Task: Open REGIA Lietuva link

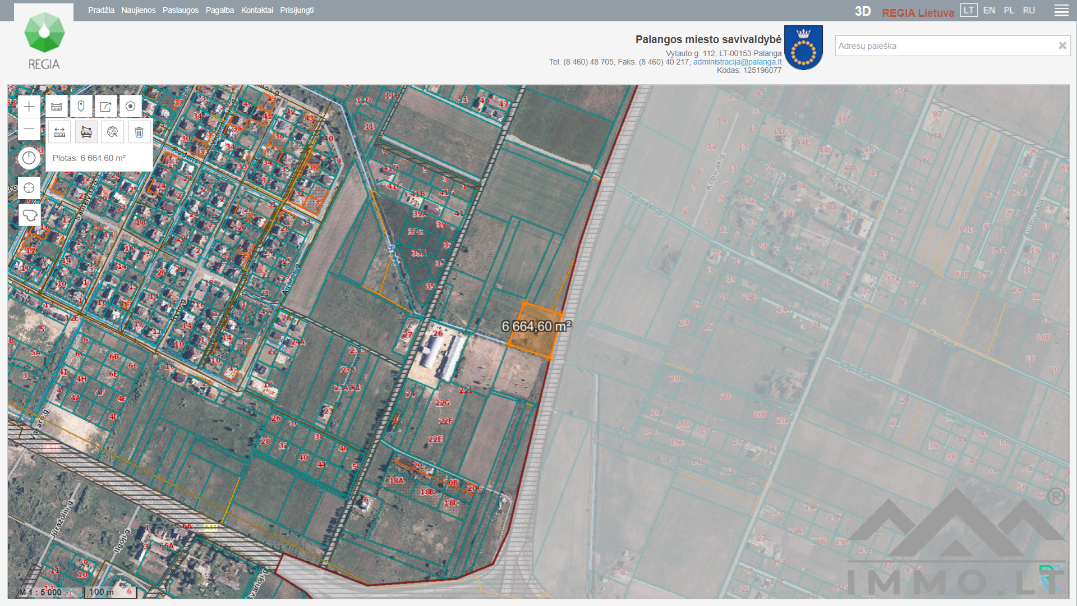Action: [x=918, y=12]
